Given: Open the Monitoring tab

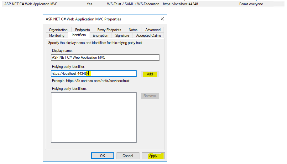Looking at the screenshot, I should [x=57, y=36].
